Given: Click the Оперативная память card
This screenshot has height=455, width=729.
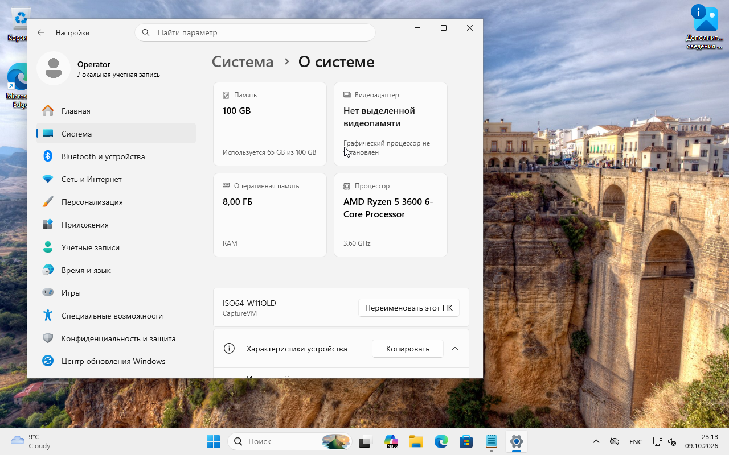Looking at the screenshot, I should tap(270, 215).
